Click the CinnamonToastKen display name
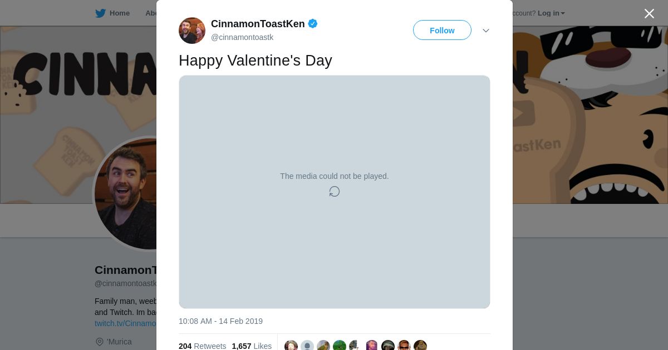The height and width of the screenshot is (350, 668). pos(258,23)
